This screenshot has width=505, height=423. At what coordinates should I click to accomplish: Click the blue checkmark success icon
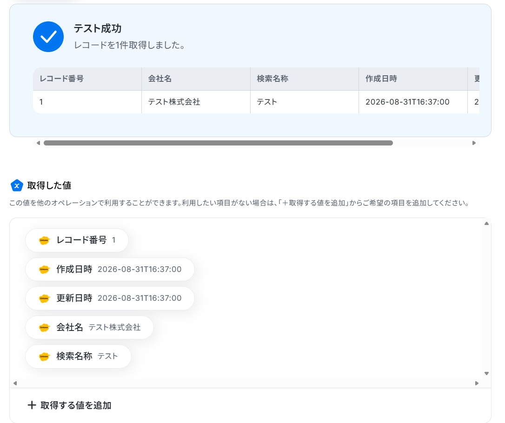point(48,37)
